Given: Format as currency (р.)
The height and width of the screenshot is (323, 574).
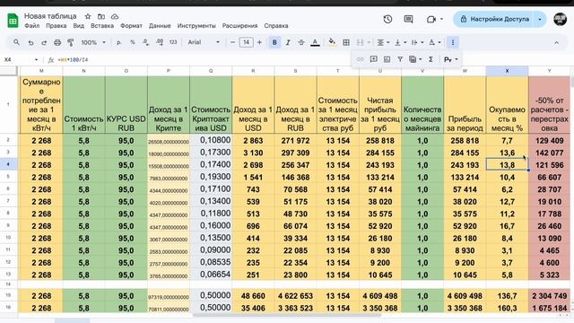Looking at the screenshot, I should (119, 42).
